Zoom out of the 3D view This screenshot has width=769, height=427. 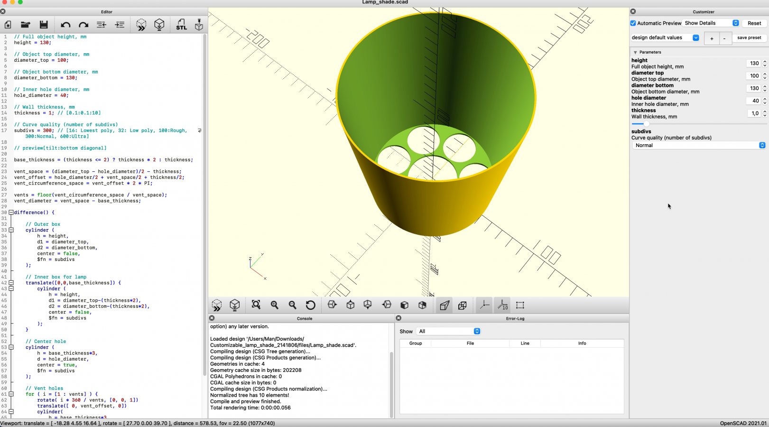click(292, 305)
